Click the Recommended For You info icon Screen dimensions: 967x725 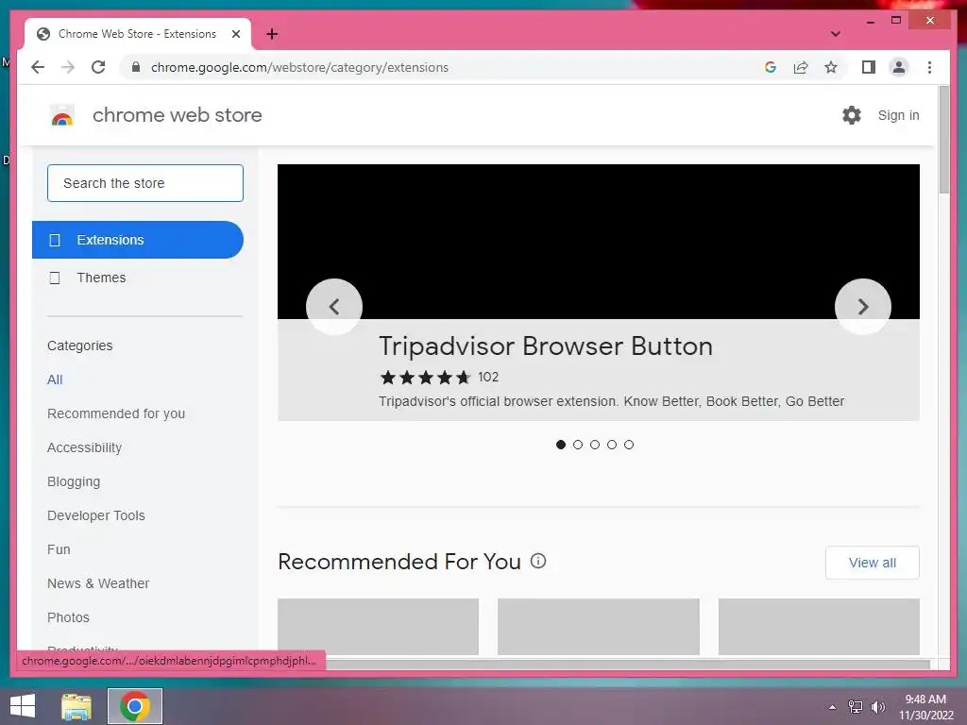click(x=538, y=561)
